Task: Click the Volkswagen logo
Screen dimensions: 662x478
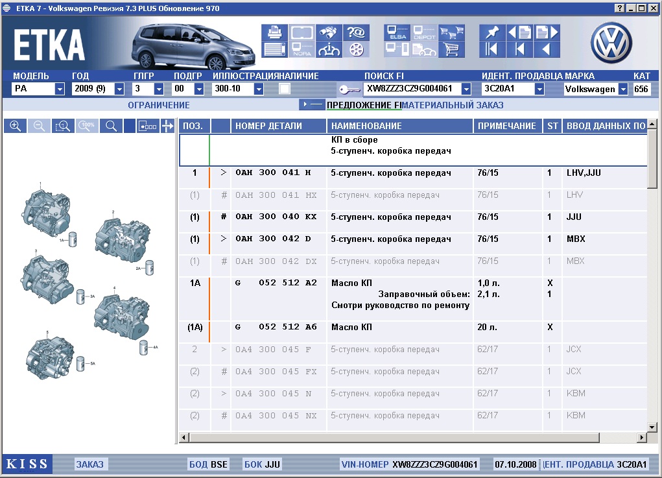Action: pyautogui.click(x=611, y=43)
